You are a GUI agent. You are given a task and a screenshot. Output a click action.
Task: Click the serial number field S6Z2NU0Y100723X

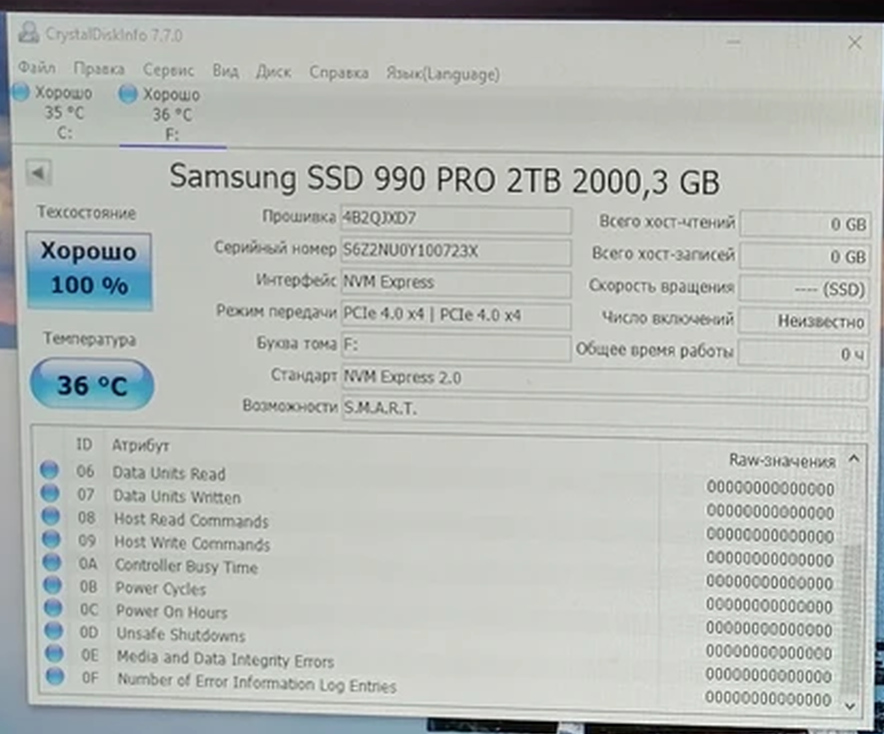tap(455, 252)
